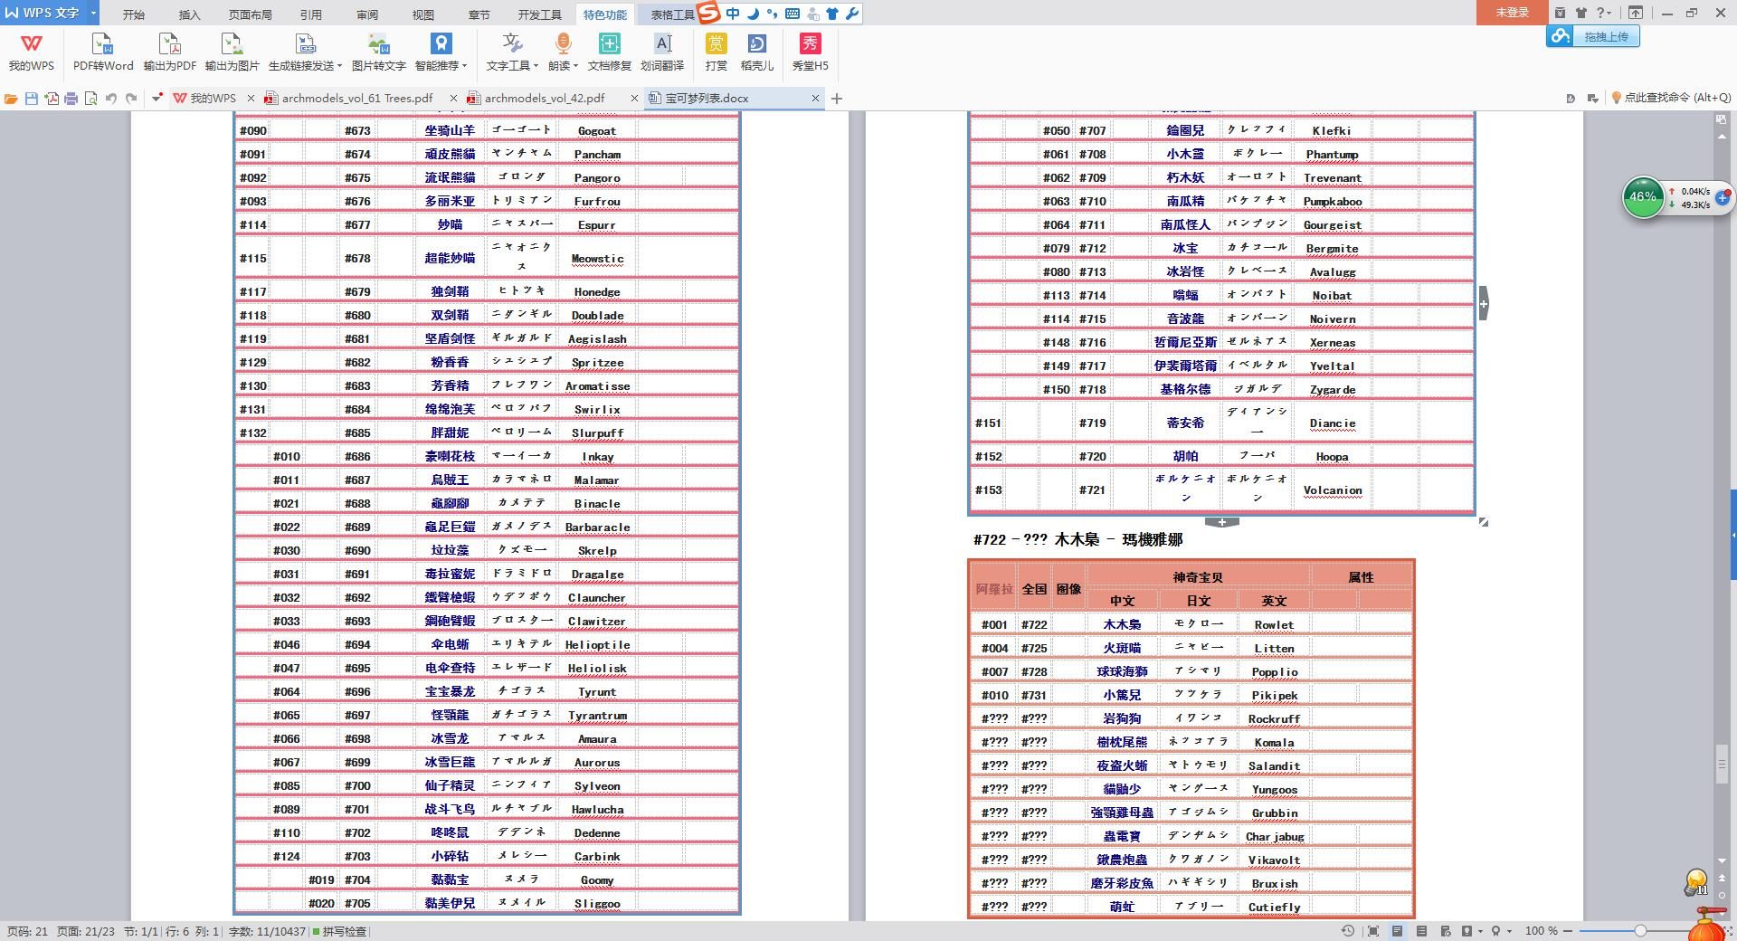The image size is (1737, 941).
Task: Click the PDF转Word conversion icon
Action: click(102, 52)
